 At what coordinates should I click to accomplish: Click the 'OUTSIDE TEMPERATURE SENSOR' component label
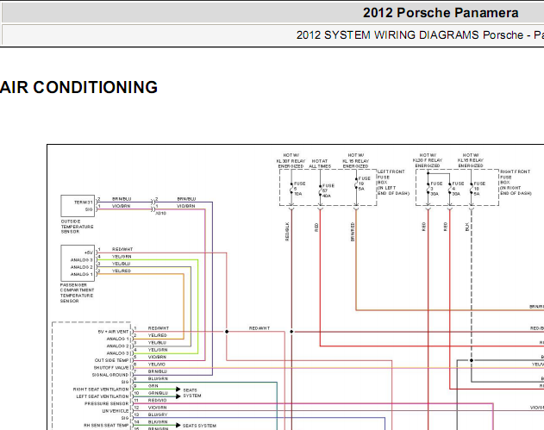[x=77, y=227]
